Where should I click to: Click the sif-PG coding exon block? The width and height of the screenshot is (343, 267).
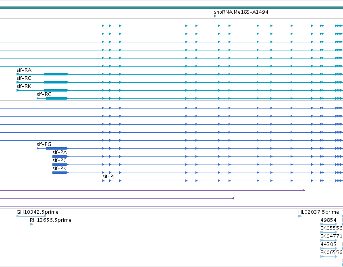pyautogui.click(x=57, y=148)
